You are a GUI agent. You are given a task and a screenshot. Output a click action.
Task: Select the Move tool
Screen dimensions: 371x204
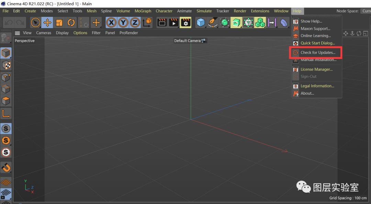47,23
